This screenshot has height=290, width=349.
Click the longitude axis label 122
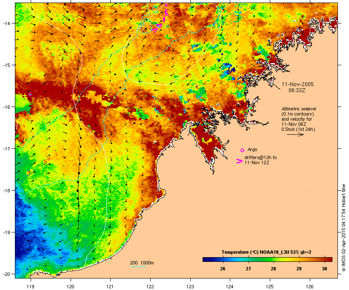click(150, 287)
